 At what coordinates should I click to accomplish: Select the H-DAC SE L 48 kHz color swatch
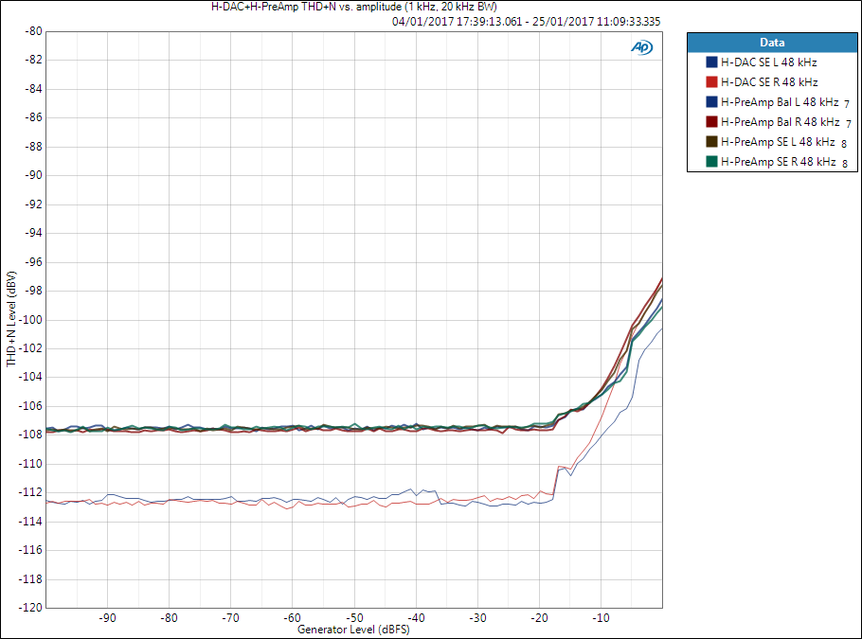point(712,62)
